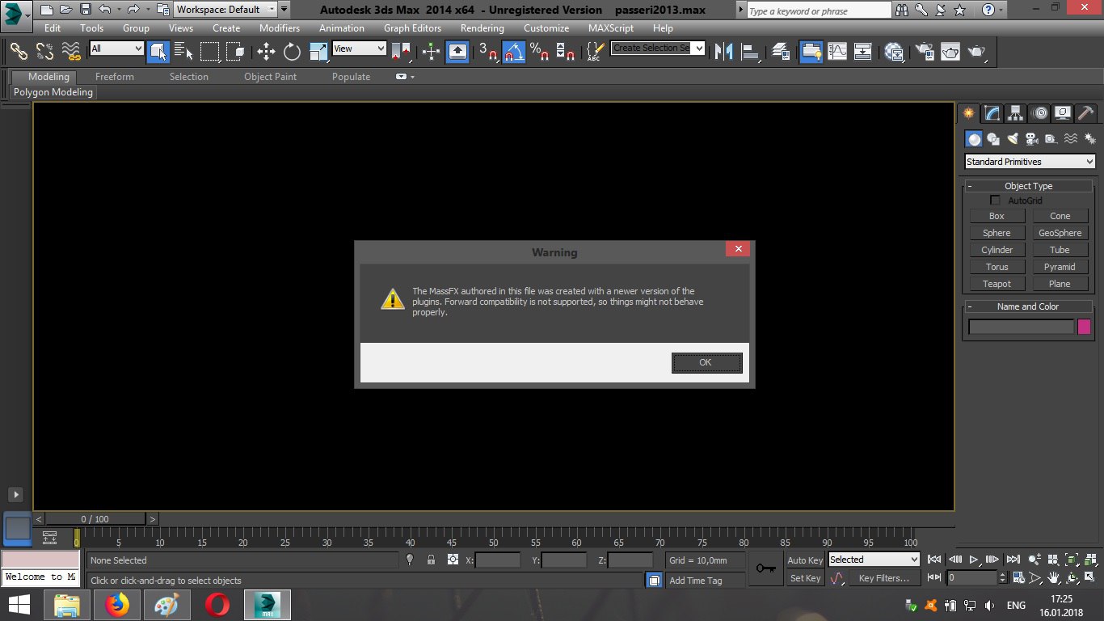Screen dimensions: 1104x621
Task: Switch to the Modify command panel tab
Action: [992, 113]
